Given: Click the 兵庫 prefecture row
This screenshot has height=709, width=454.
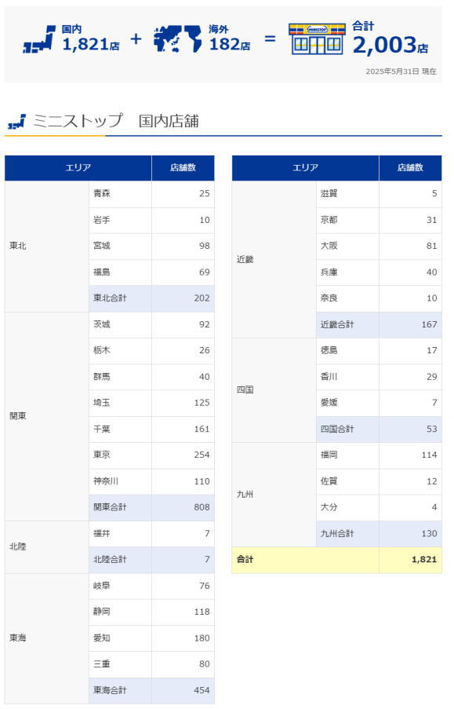Looking at the screenshot, I should pos(379,272).
